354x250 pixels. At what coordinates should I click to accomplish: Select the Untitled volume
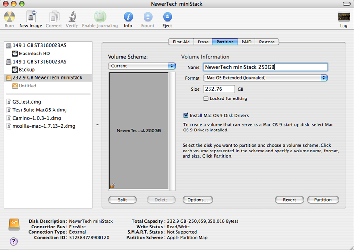(x=48, y=86)
